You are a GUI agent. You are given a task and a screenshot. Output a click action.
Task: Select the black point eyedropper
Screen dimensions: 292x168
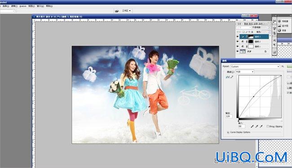coord(252,126)
